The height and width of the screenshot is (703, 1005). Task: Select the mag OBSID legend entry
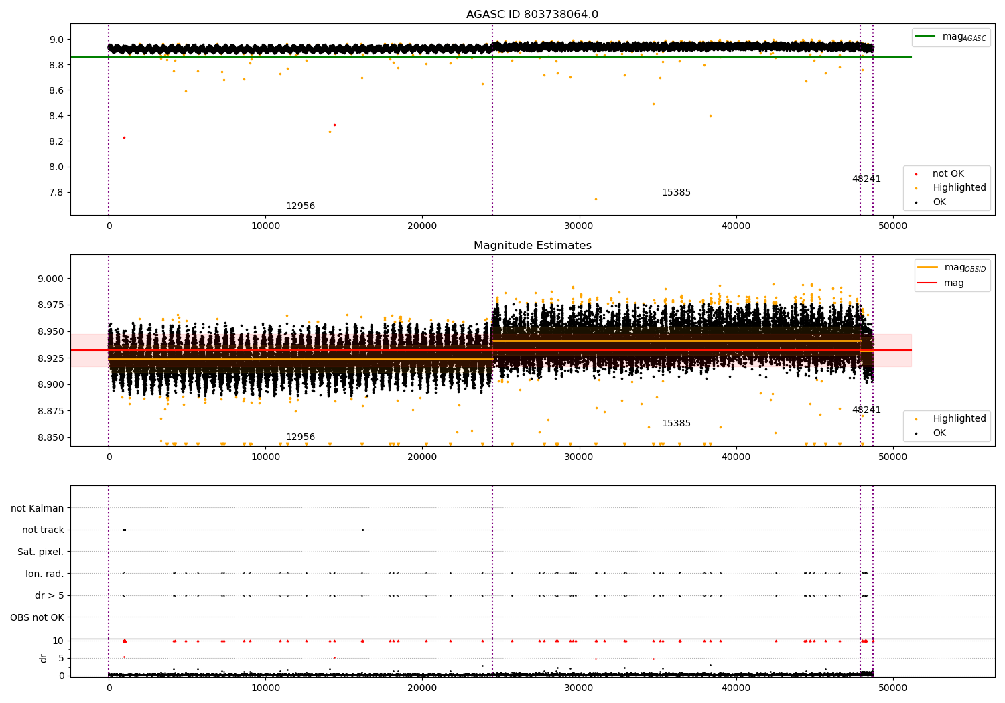click(x=965, y=268)
